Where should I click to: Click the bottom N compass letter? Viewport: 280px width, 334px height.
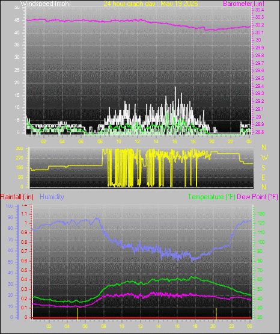point(264,187)
